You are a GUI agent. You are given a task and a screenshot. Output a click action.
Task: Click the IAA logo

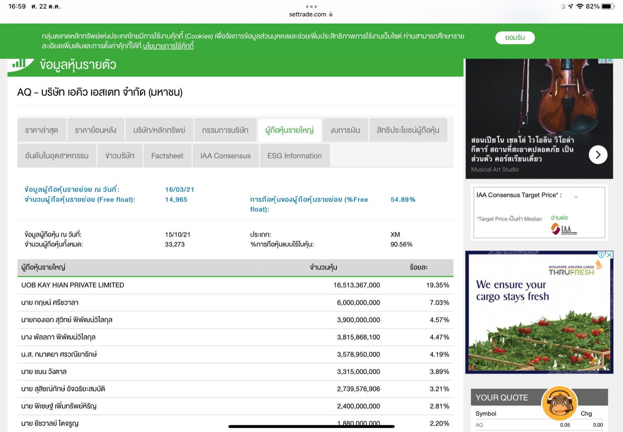click(x=564, y=229)
